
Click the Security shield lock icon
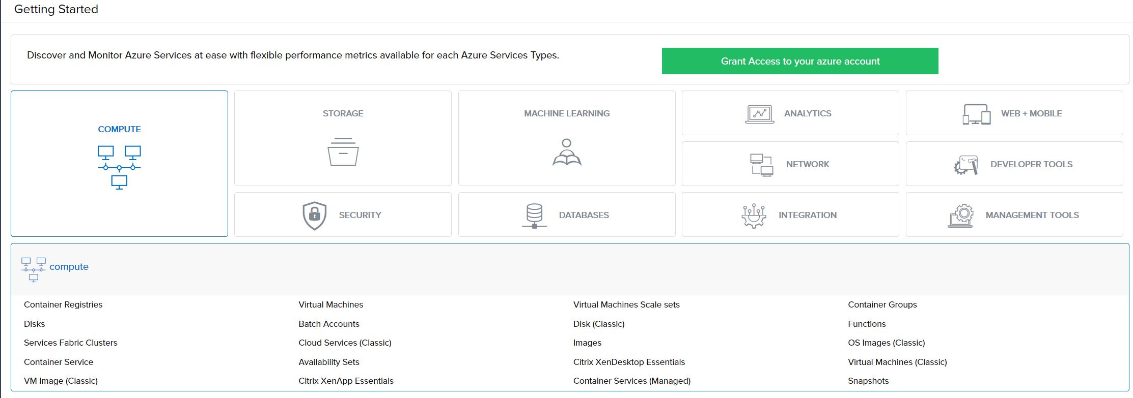[x=314, y=216]
